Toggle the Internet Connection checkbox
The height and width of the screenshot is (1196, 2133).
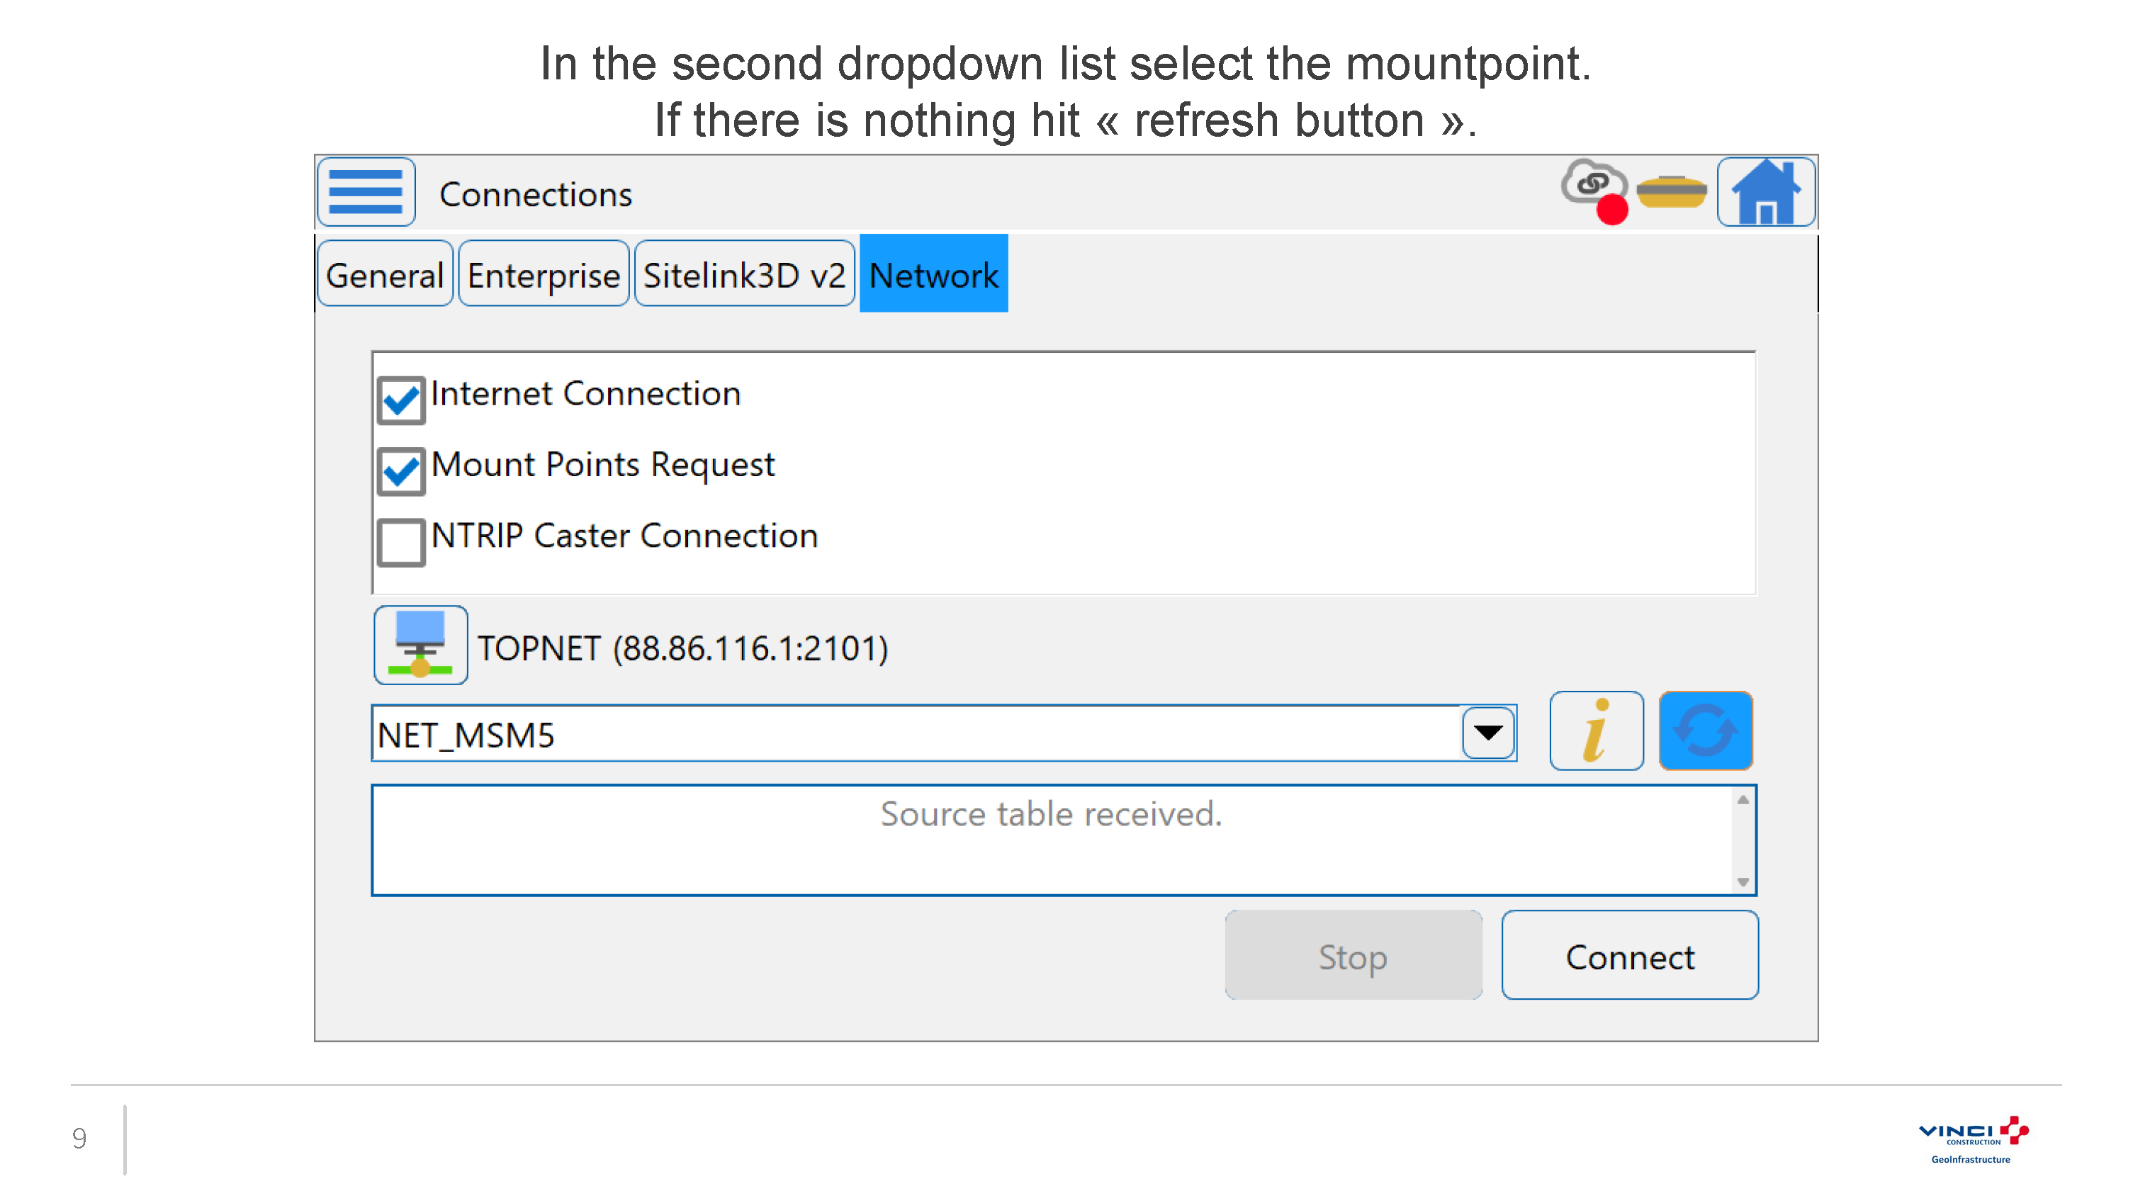402,400
